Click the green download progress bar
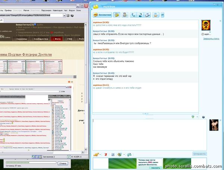This screenshot has height=170, width=224. coord(31,163)
